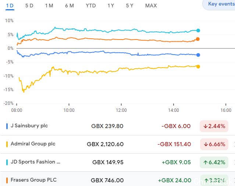235x186 pixels.
Task: Select the 5 Y range tab
Action: click(x=129, y=6)
